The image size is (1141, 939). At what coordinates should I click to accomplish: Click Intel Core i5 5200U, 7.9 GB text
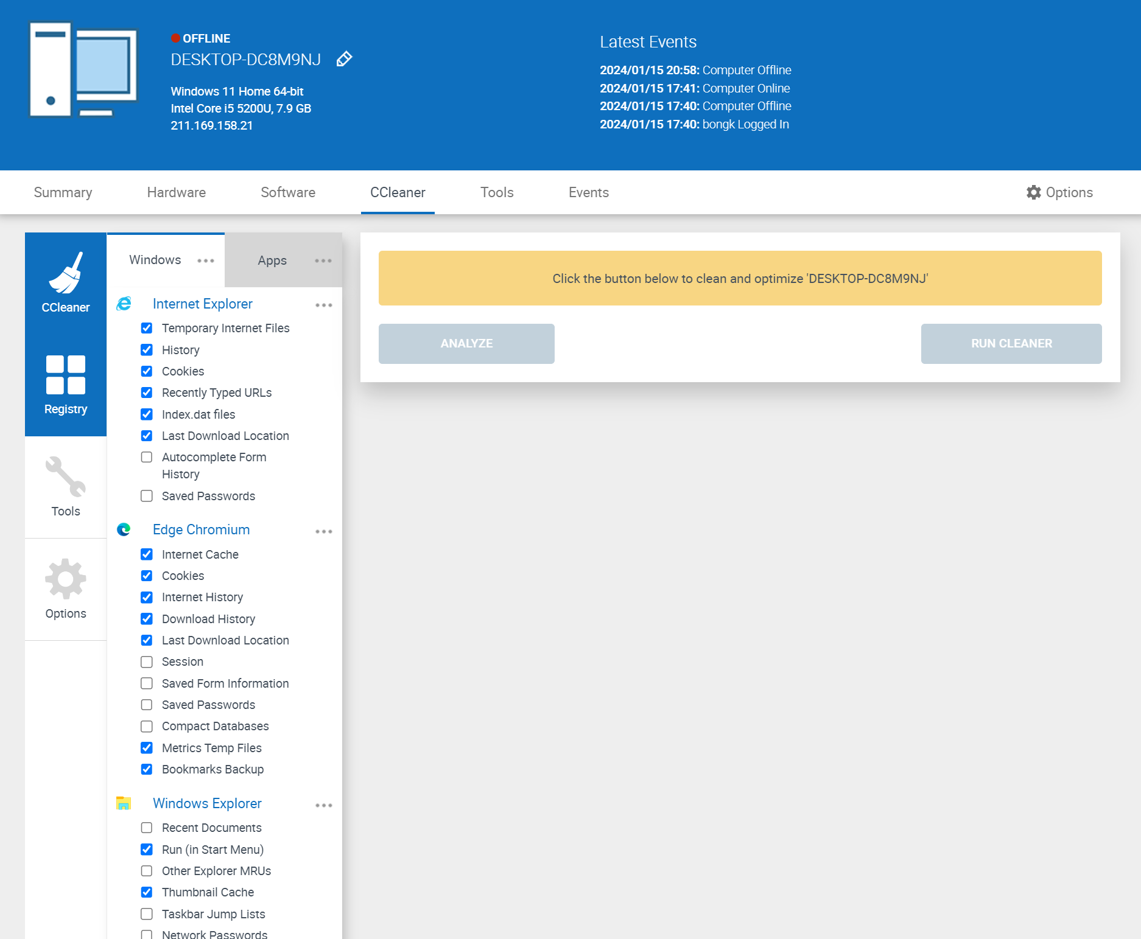click(x=241, y=108)
